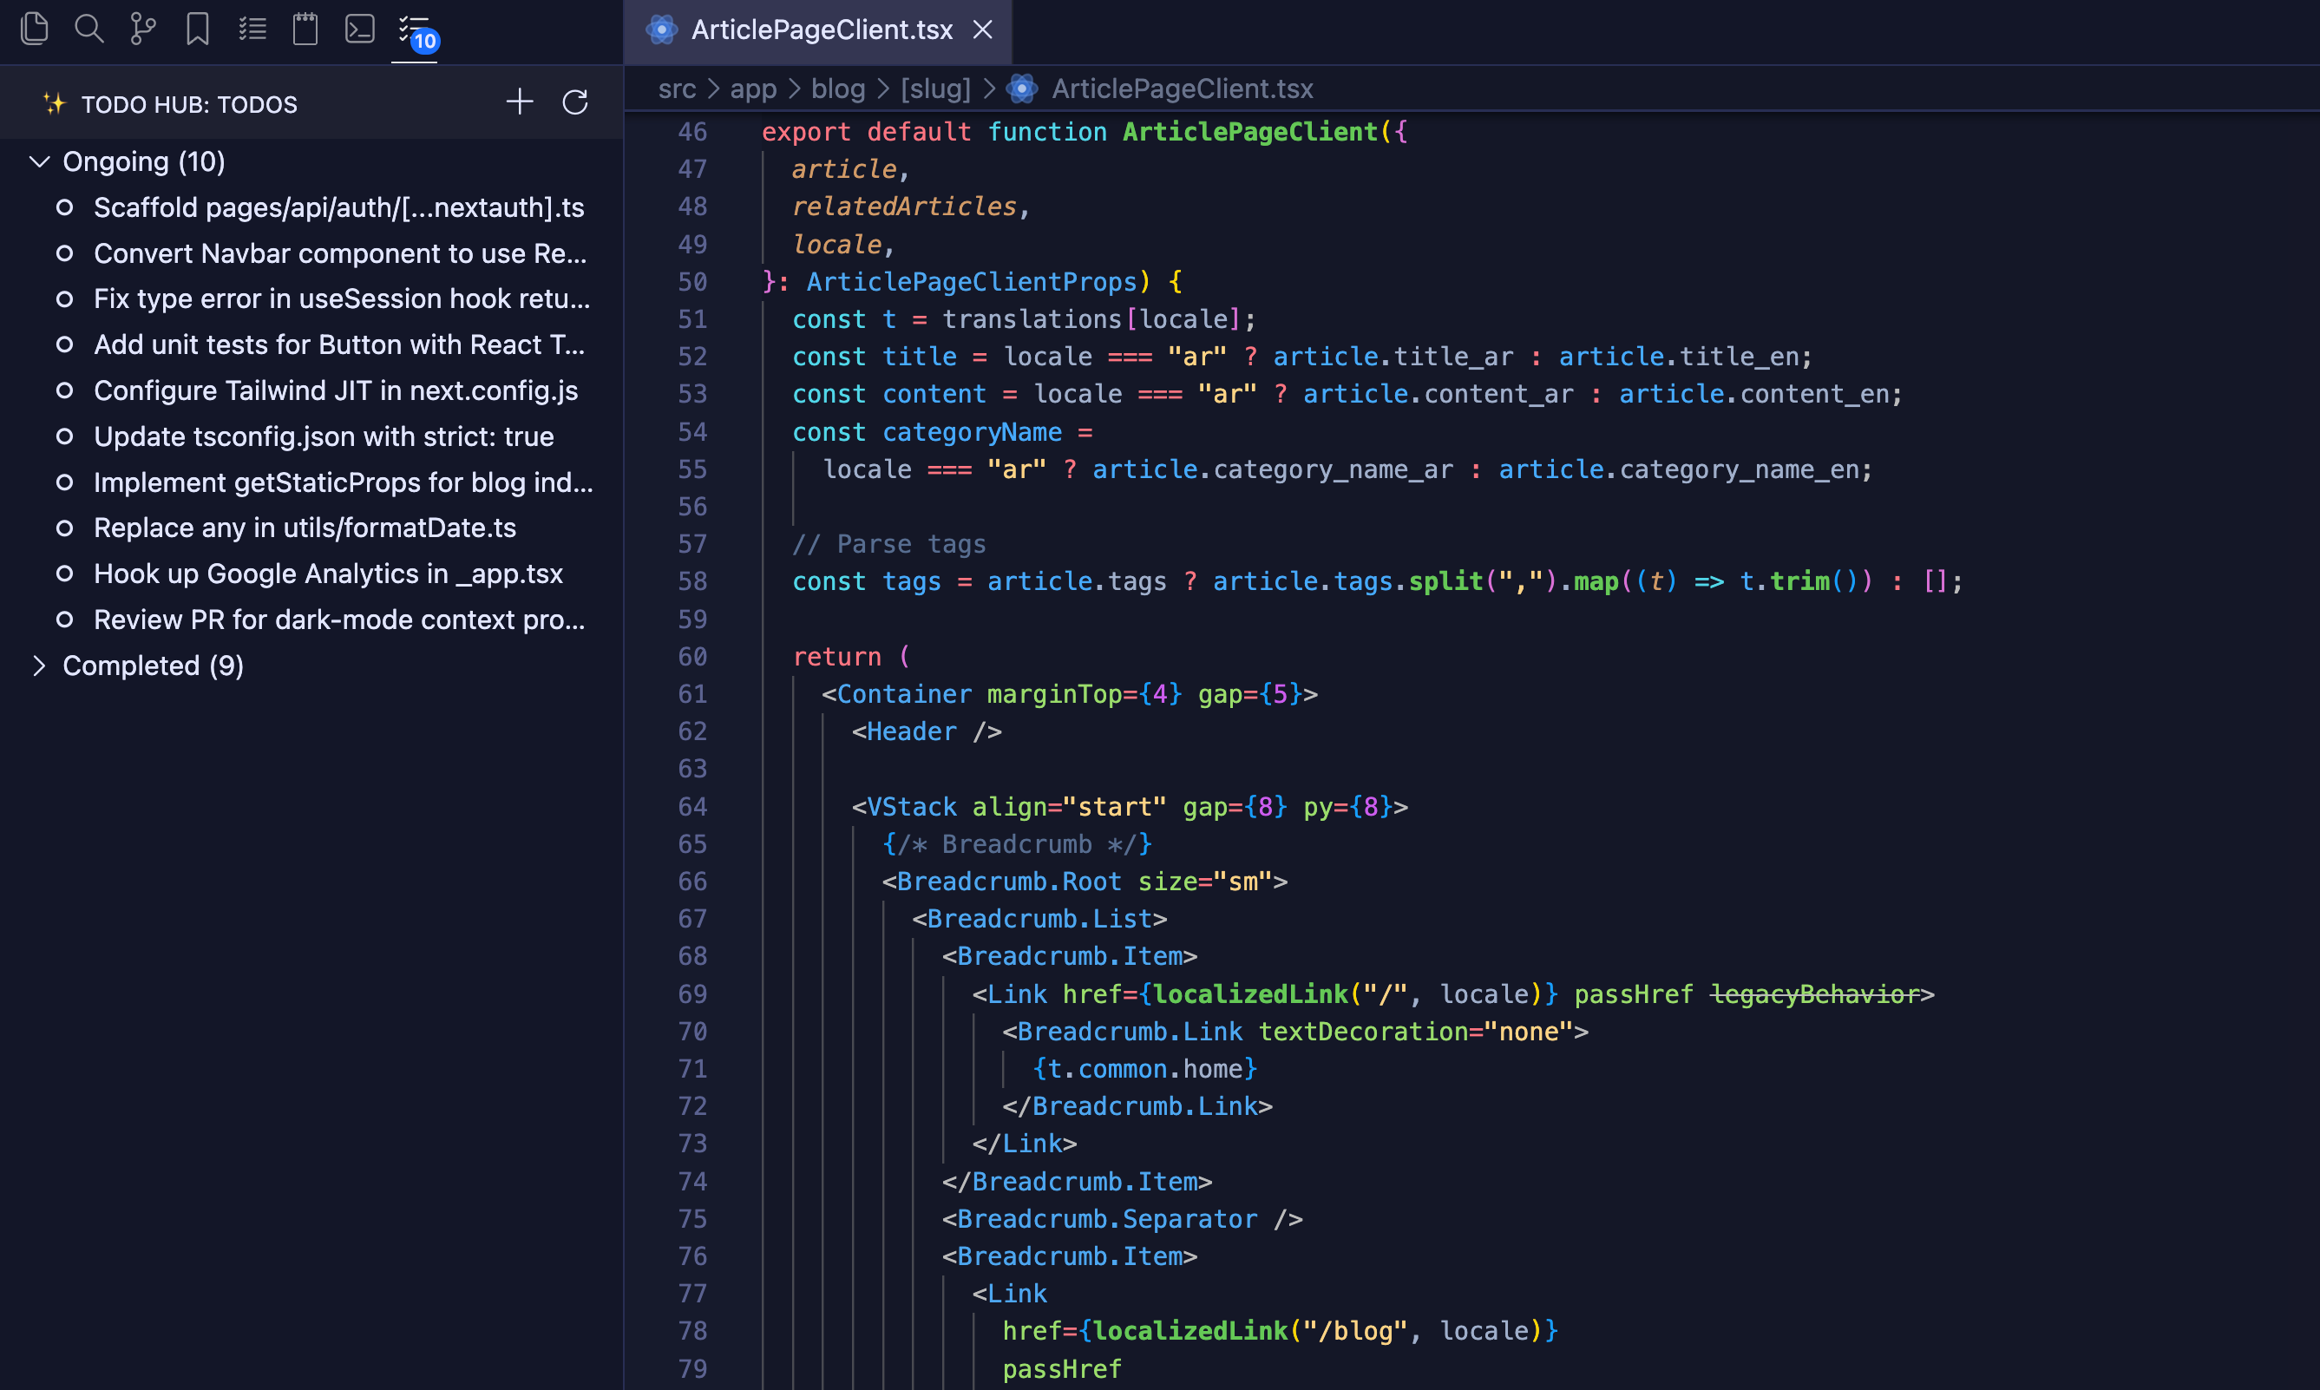Mark the formatDate.ts todo as complete
Viewport: 2320px width, 1390px height.
(63, 528)
